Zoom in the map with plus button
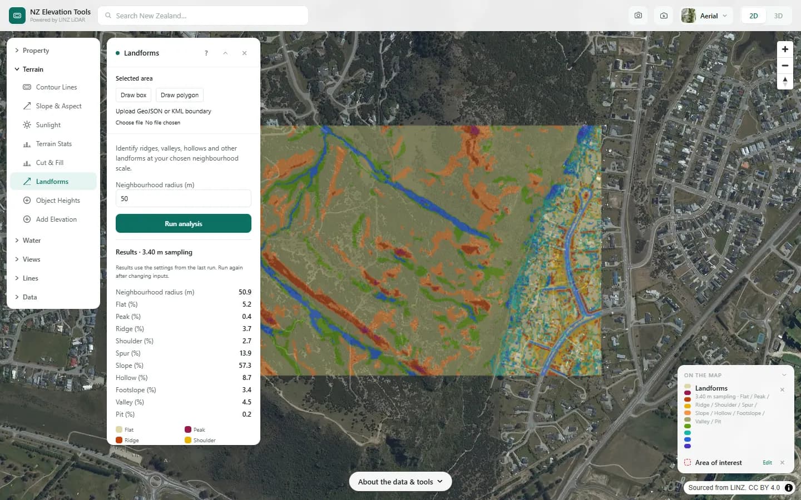 785,49
